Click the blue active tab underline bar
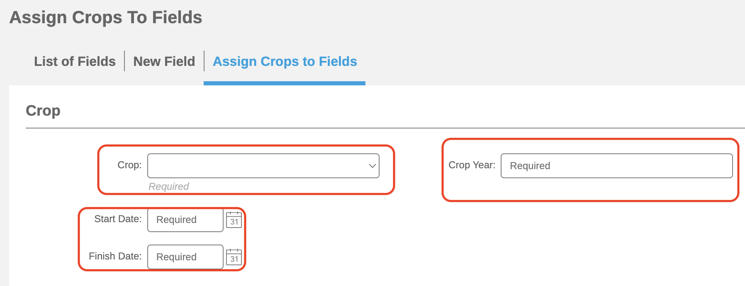 pos(285,83)
